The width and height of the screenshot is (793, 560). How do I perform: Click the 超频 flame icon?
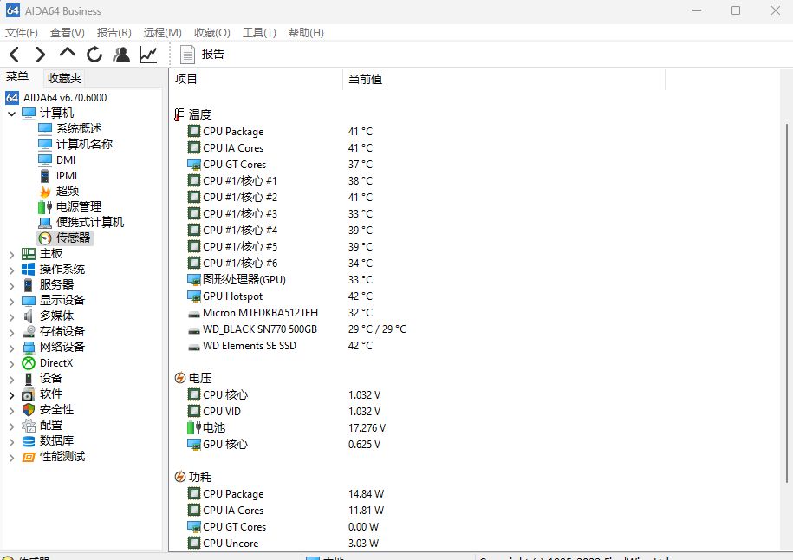(x=45, y=192)
